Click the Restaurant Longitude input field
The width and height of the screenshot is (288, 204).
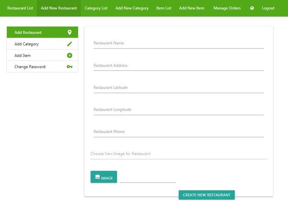point(178,110)
